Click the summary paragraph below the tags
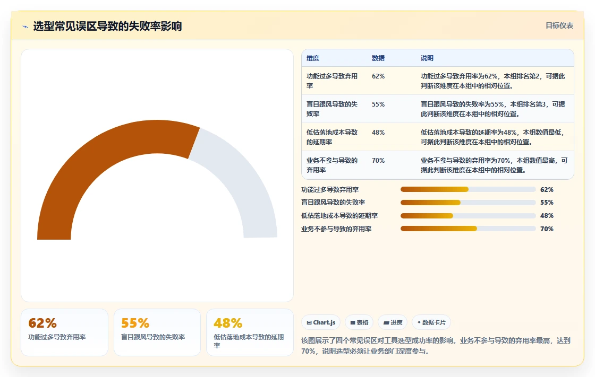Image resolution: width=595 pixels, height=377 pixels. (436, 346)
